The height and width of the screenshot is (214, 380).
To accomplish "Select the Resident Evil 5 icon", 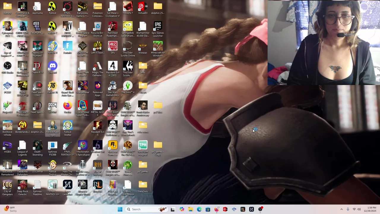I will click(x=98, y=128).
